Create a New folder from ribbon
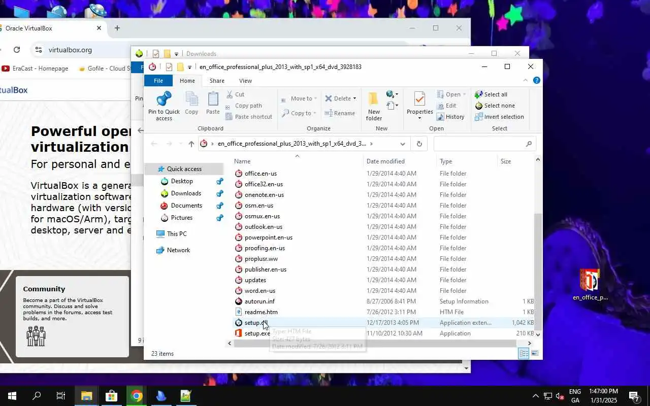 click(x=374, y=106)
